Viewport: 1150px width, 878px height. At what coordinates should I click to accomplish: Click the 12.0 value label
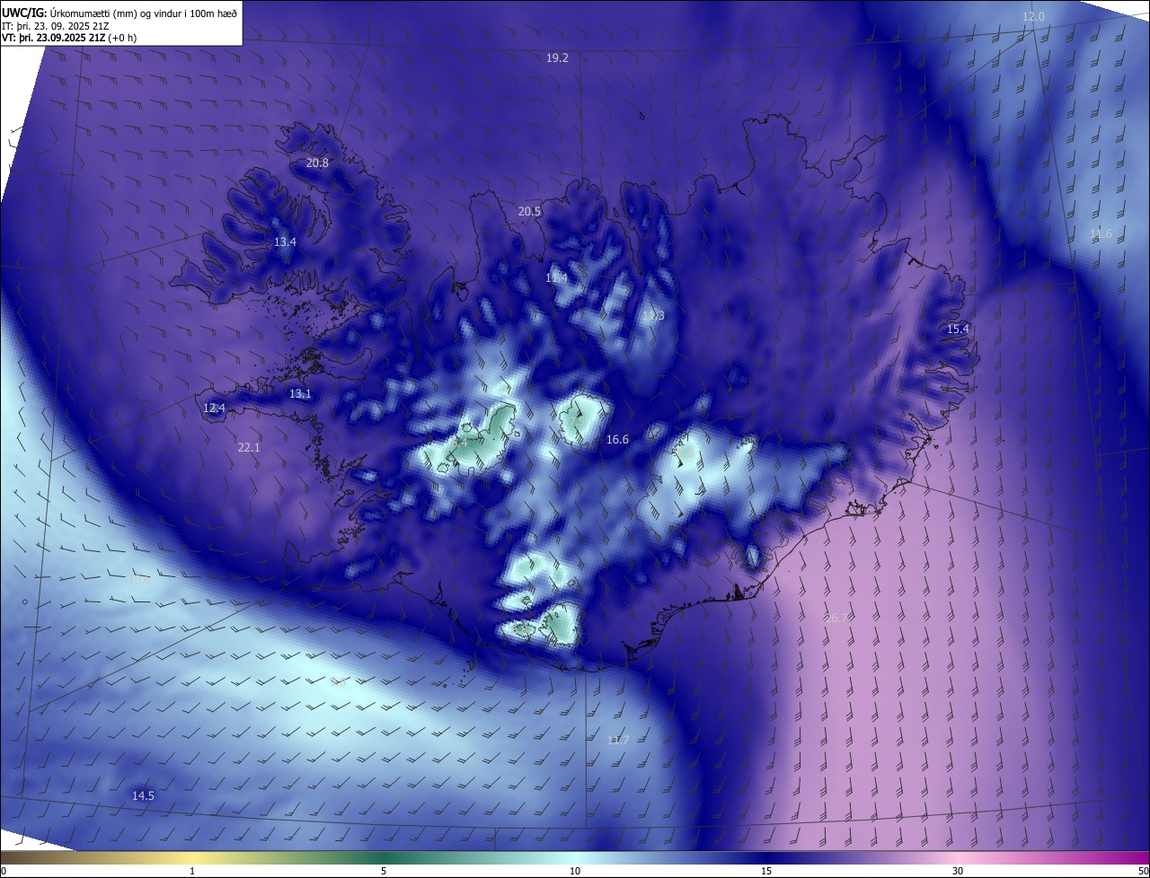click(1034, 17)
